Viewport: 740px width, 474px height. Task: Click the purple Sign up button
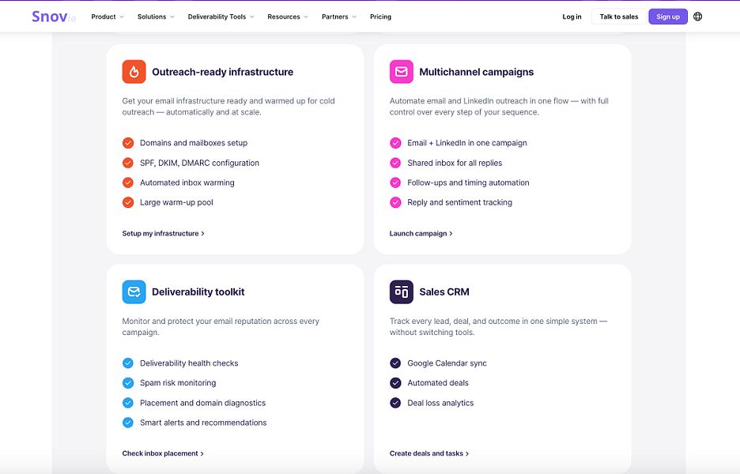pyautogui.click(x=668, y=17)
